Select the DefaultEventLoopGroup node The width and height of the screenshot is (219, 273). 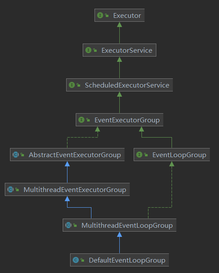pos(119,260)
